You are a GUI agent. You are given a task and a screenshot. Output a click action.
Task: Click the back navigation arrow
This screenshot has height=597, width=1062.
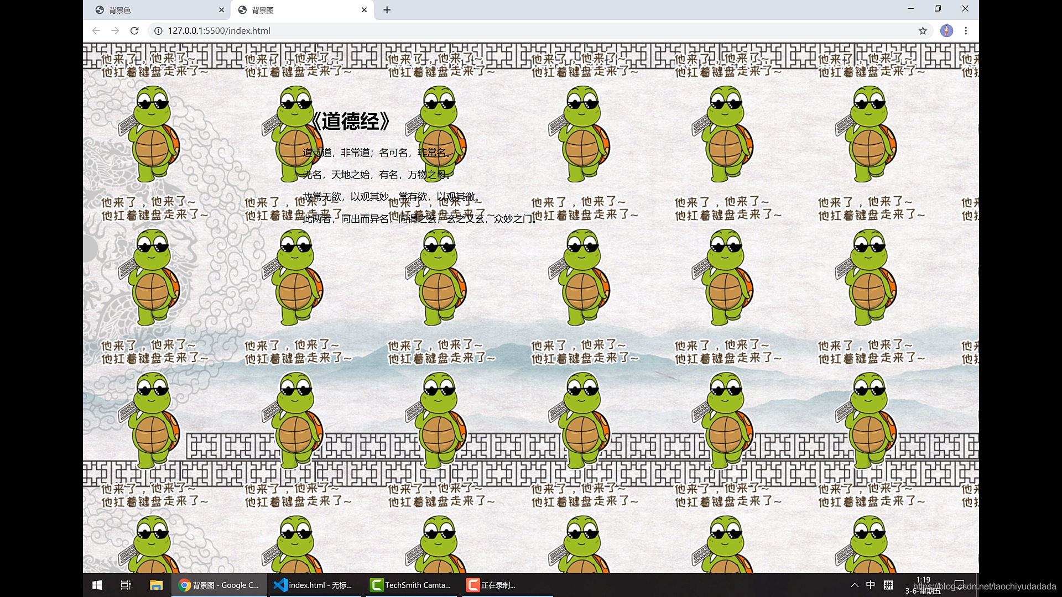tap(96, 31)
